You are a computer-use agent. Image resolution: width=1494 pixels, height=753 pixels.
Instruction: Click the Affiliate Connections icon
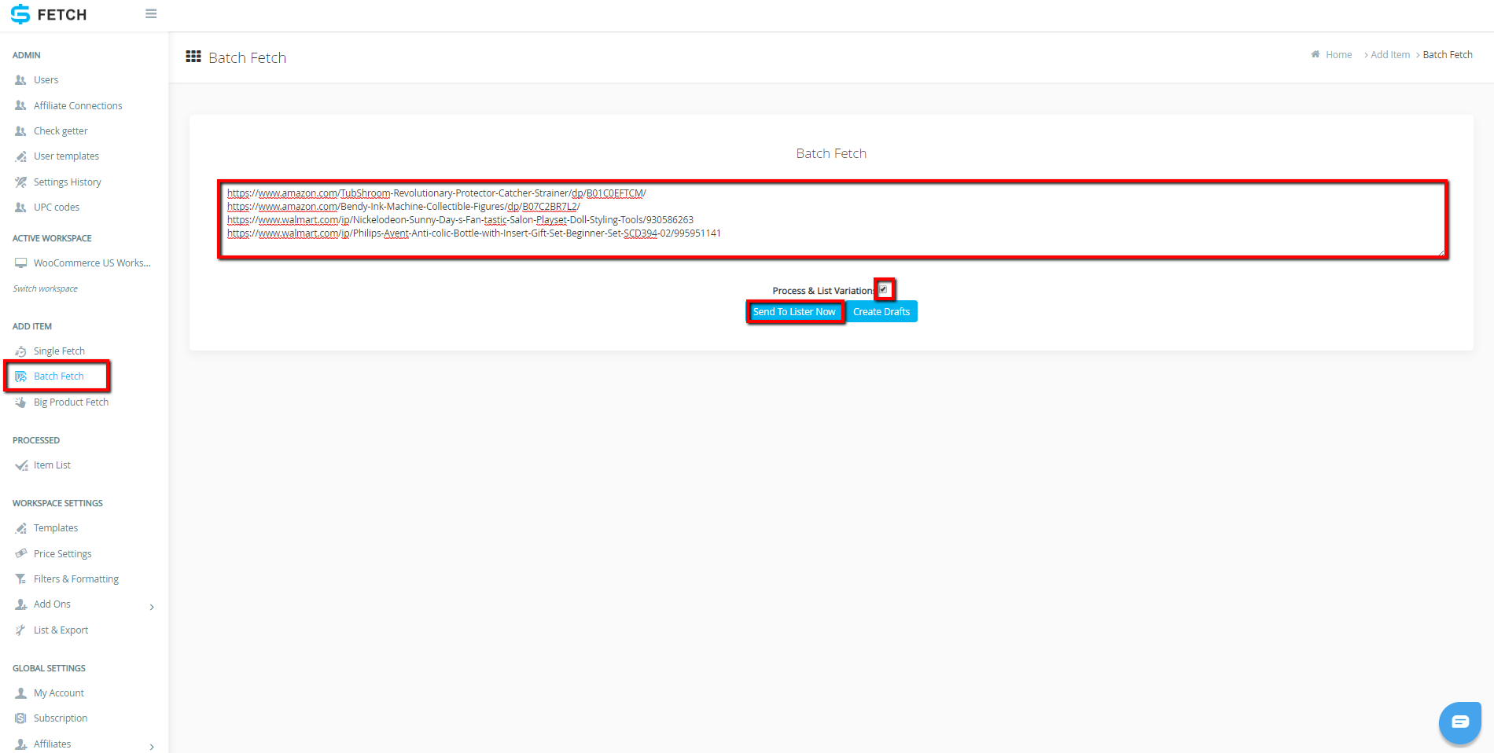pos(20,105)
